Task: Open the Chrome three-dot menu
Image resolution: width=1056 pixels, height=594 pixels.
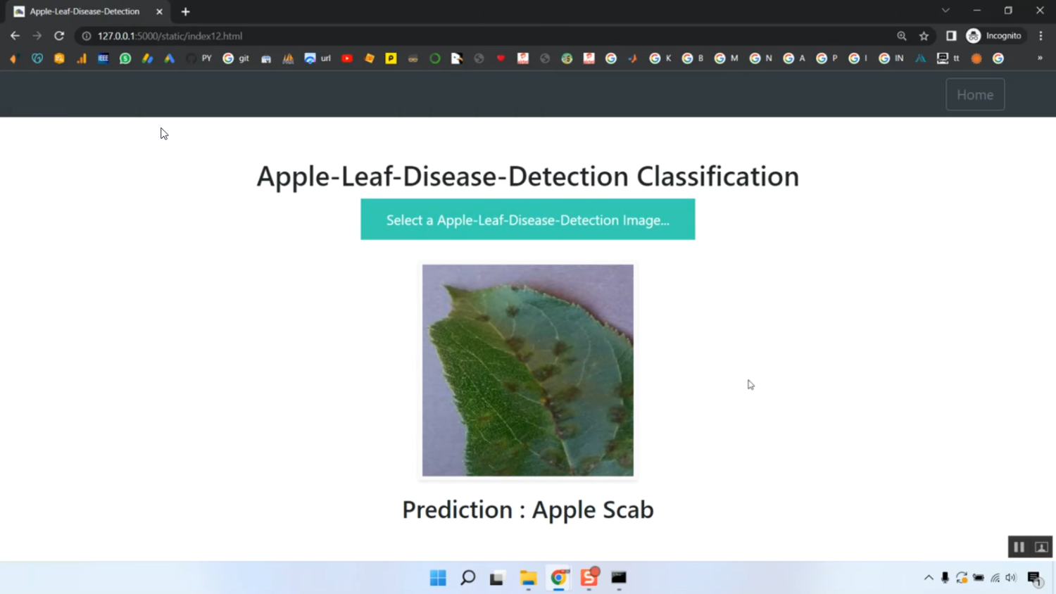Action: 1041,36
